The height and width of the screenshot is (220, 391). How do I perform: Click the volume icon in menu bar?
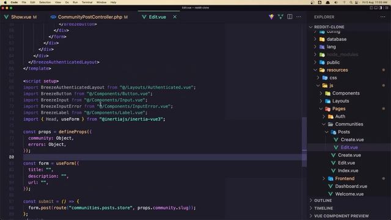(x=336, y=2)
